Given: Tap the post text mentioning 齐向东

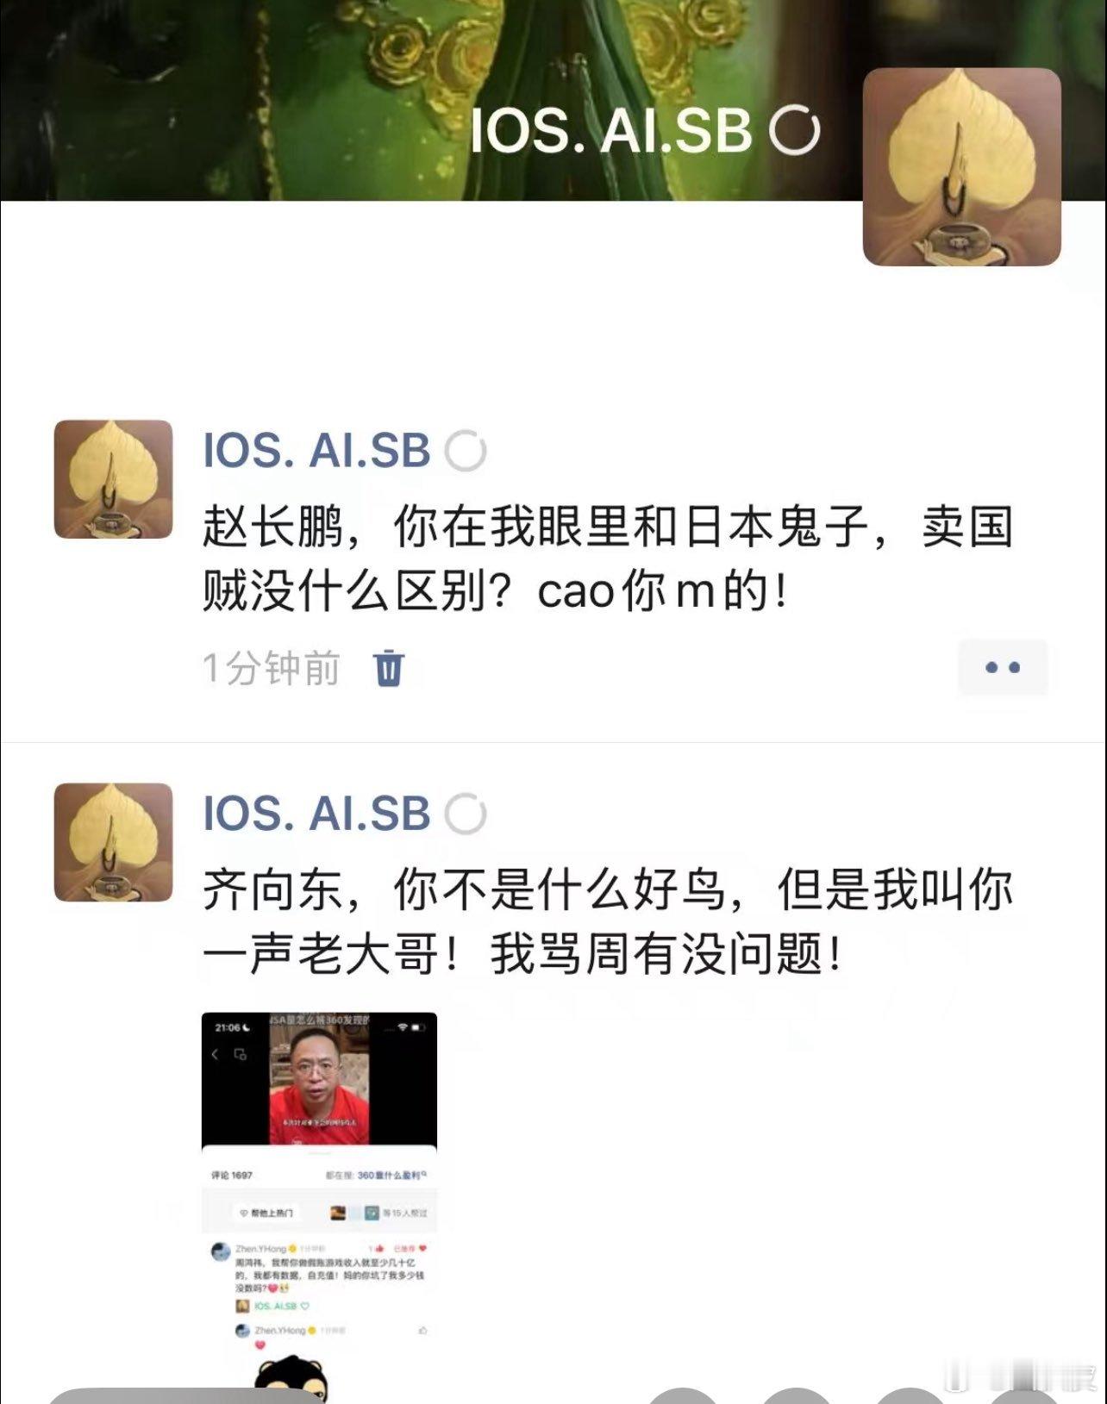Looking at the screenshot, I should tap(608, 922).
